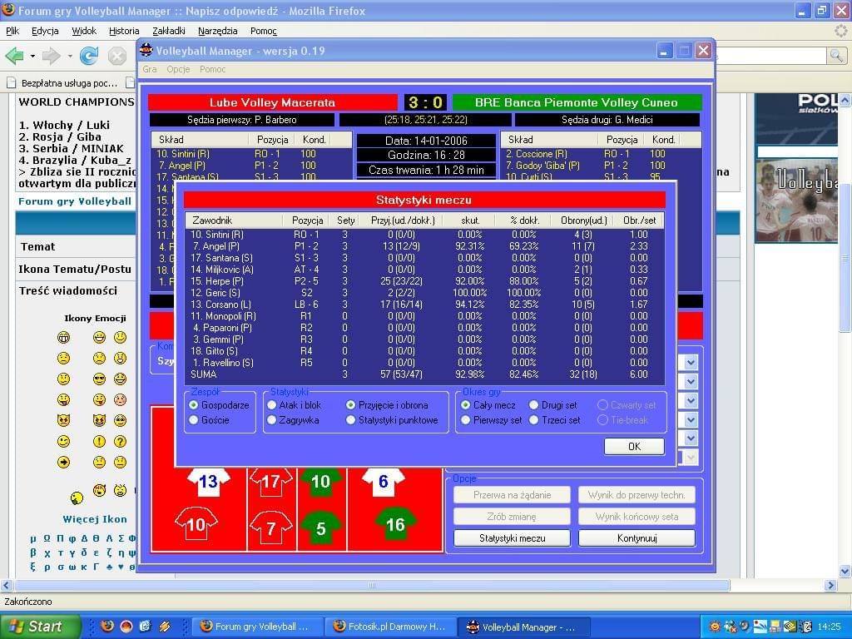
Task: Select the white number 17 jersey
Action: (x=270, y=482)
